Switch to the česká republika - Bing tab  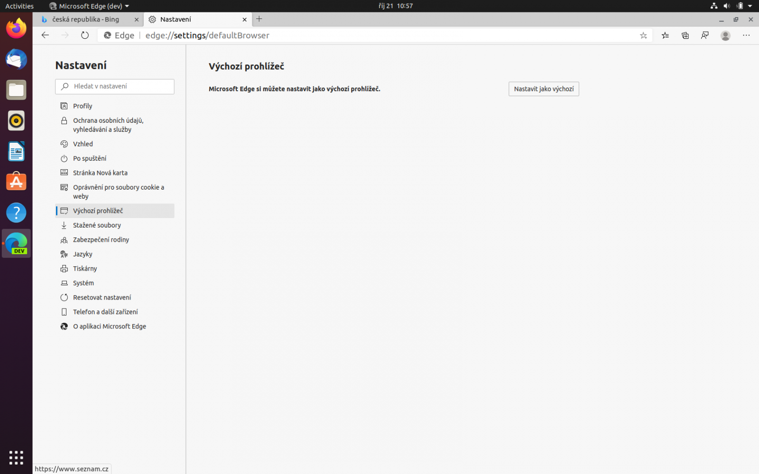(x=85, y=19)
